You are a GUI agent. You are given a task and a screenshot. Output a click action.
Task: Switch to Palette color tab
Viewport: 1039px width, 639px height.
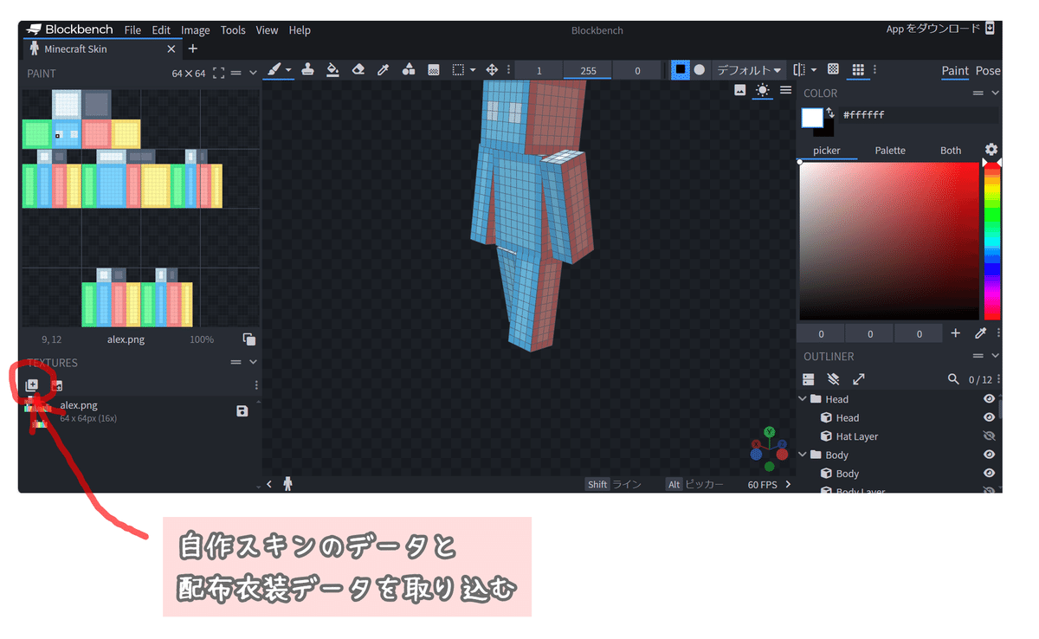click(x=890, y=151)
